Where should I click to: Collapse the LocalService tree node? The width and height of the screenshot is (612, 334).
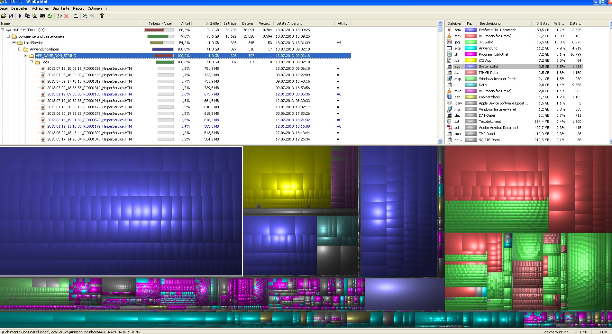(x=14, y=43)
